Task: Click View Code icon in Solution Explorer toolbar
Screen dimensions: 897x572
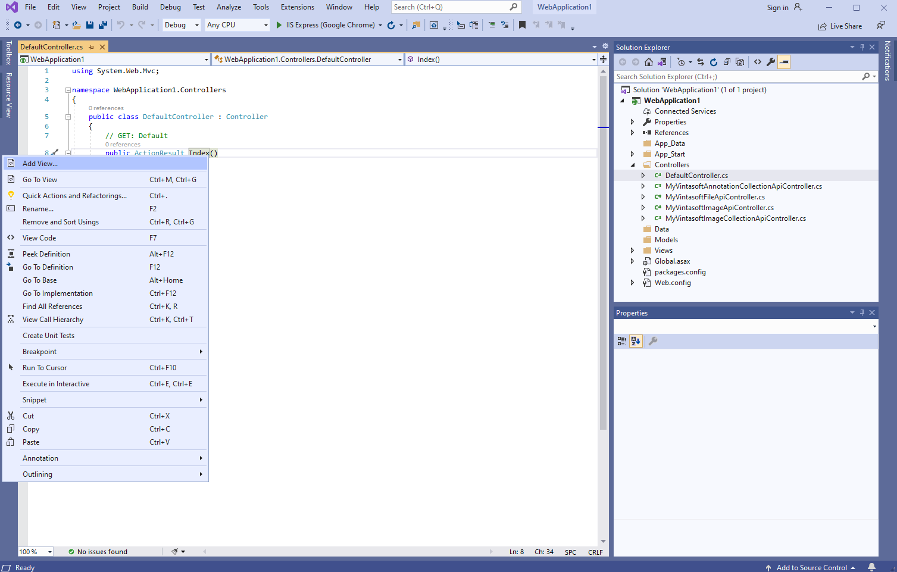Action: tap(758, 62)
